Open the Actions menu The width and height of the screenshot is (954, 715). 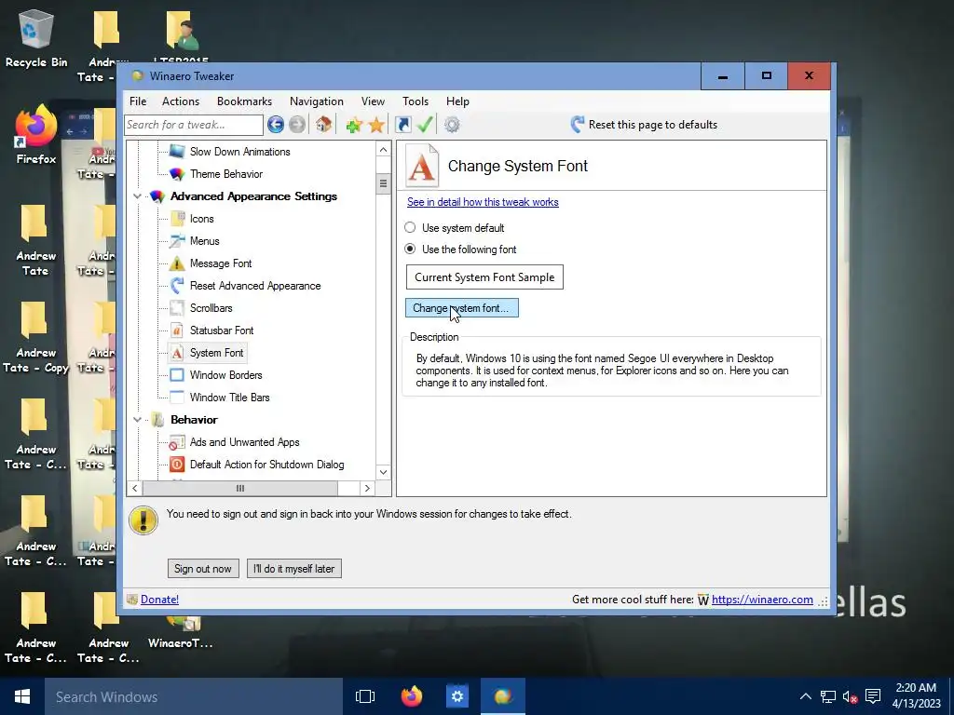(x=181, y=101)
